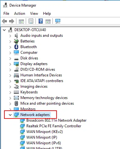Select Human Interface Devices label

[x=41, y=75]
